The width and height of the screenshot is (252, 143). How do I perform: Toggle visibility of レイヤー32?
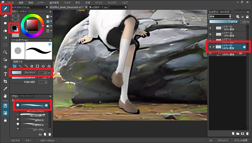pos(210,47)
